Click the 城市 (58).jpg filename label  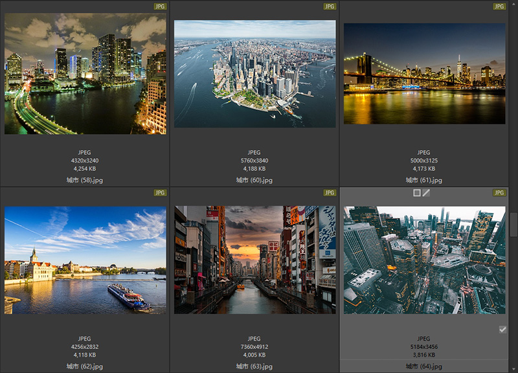tap(85, 180)
